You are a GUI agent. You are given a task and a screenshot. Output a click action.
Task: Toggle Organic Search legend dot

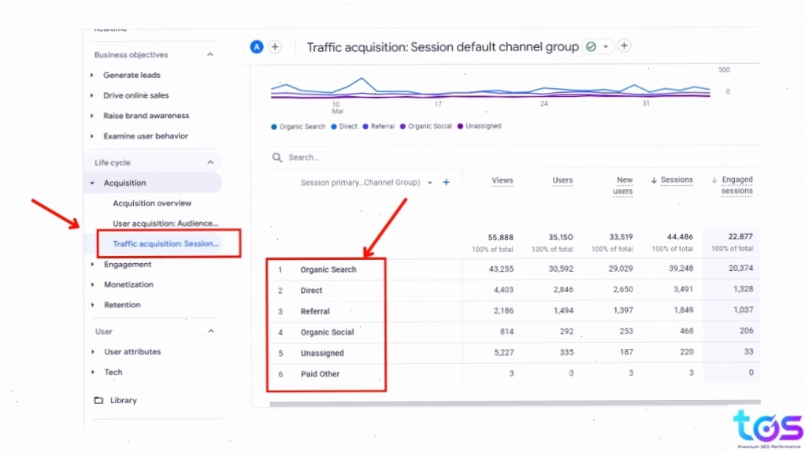coord(273,127)
